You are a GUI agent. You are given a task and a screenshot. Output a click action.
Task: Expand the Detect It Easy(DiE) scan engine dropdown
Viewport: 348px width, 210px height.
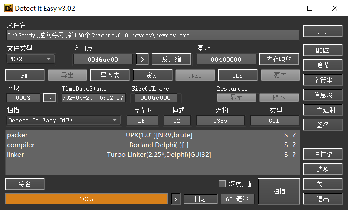63,120
